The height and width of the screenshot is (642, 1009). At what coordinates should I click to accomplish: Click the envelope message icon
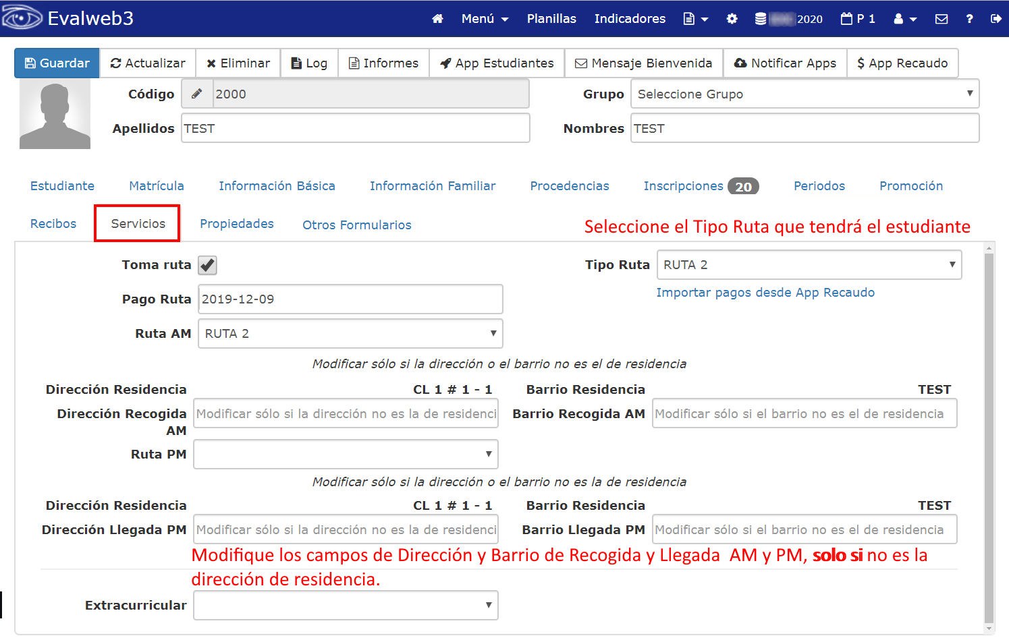(941, 18)
